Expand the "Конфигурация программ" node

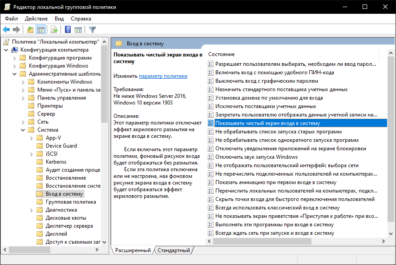click(x=15, y=58)
